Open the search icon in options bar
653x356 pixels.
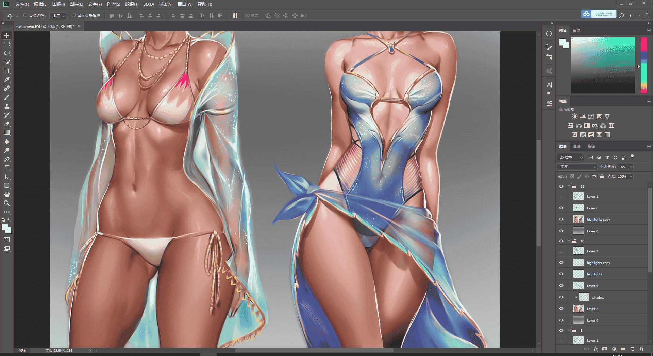tap(621, 15)
